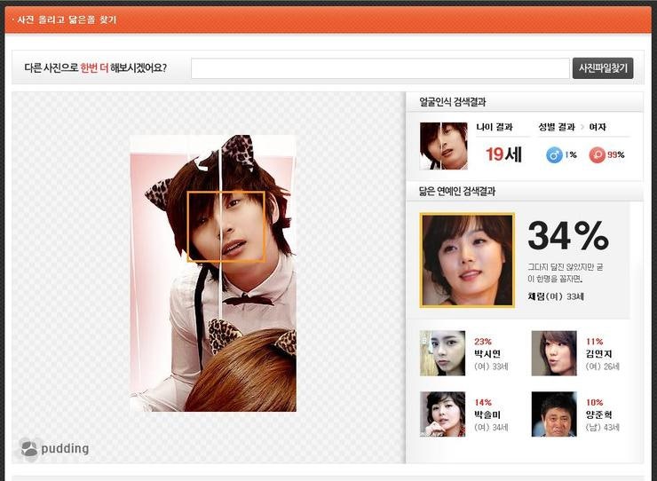This screenshot has height=481, width=657.
Task: Click the 사진 올리고 닮은꼴 찾기 title
Action: coord(67,20)
